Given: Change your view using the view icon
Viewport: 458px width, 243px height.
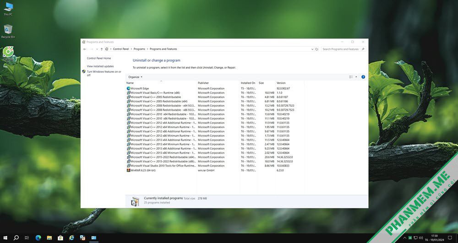Looking at the screenshot, I should 351,77.
